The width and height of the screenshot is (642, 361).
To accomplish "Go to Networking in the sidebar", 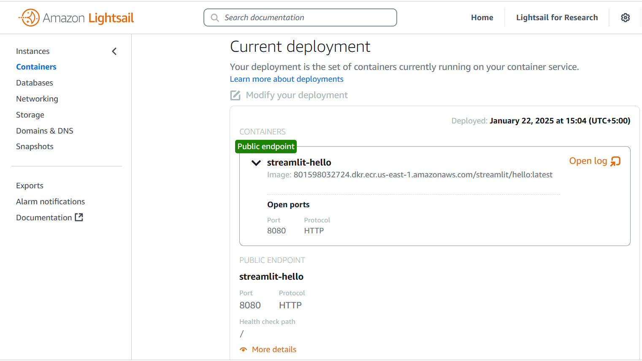I will click(x=37, y=99).
